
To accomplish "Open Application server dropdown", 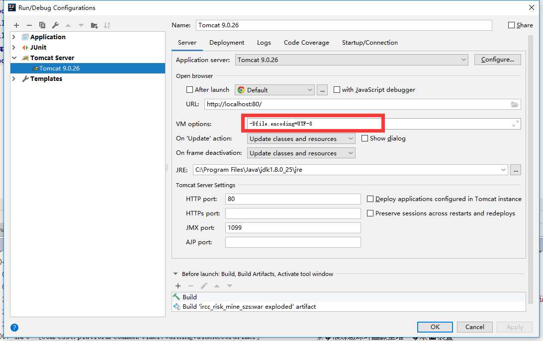I will pyautogui.click(x=352, y=60).
